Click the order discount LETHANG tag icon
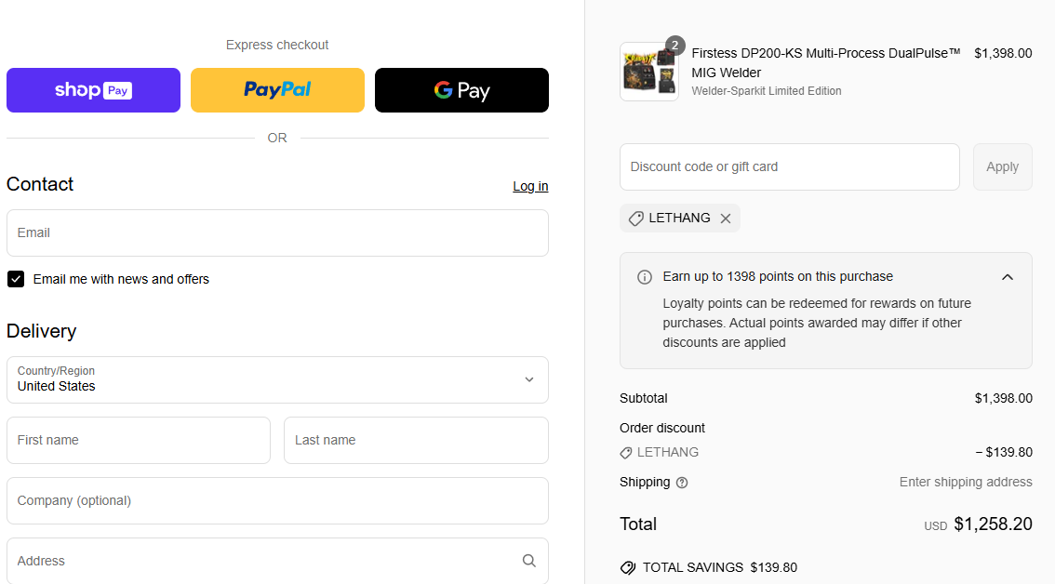This screenshot has height=584, width=1055. pyautogui.click(x=626, y=453)
